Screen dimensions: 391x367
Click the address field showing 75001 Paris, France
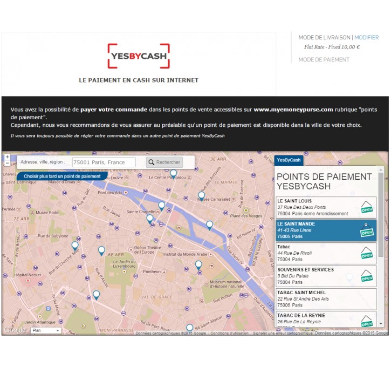[104, 162]
